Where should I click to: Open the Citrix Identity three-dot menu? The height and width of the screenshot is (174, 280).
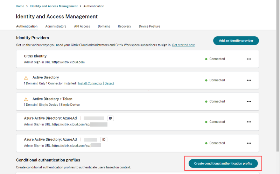coord(249,59)
